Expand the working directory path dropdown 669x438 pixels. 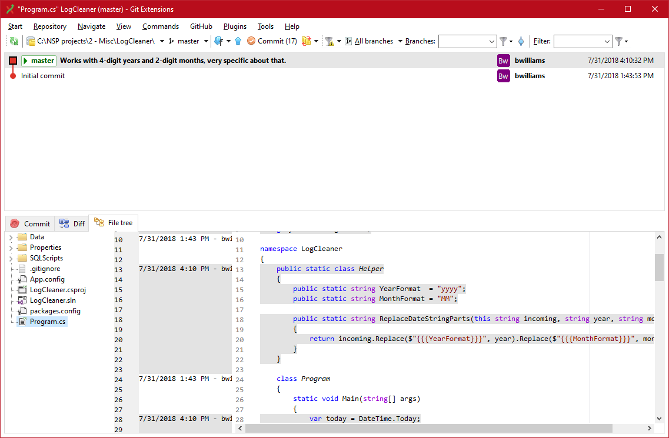click(x=162, y=41)
